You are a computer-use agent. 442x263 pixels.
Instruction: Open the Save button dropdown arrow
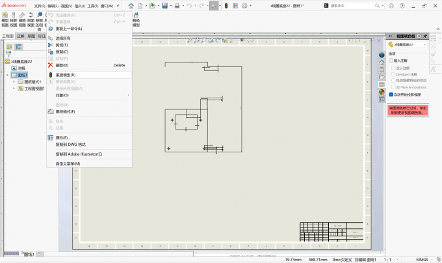[x=171, y=6]
